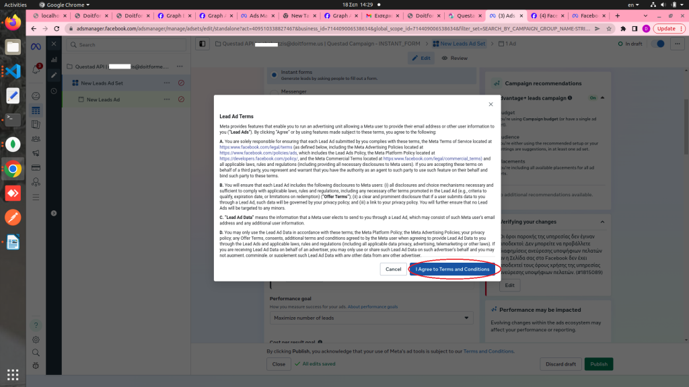Click the Meta logo icon
This screenshot has width=689, height=387.
[36, 44]
